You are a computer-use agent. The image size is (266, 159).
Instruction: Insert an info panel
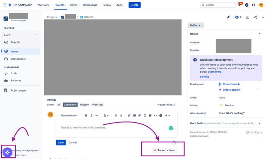tap(161, 116)
